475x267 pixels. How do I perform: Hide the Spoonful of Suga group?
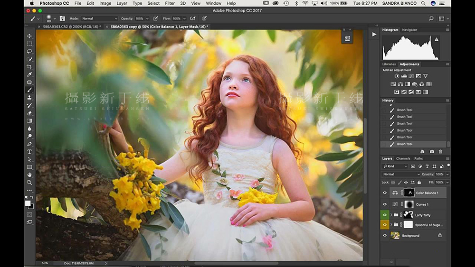(x=385, y=225)
